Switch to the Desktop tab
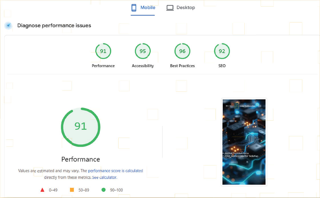Image resolution: width=320 pixels, height=198 pixels. tap(186, 8)
